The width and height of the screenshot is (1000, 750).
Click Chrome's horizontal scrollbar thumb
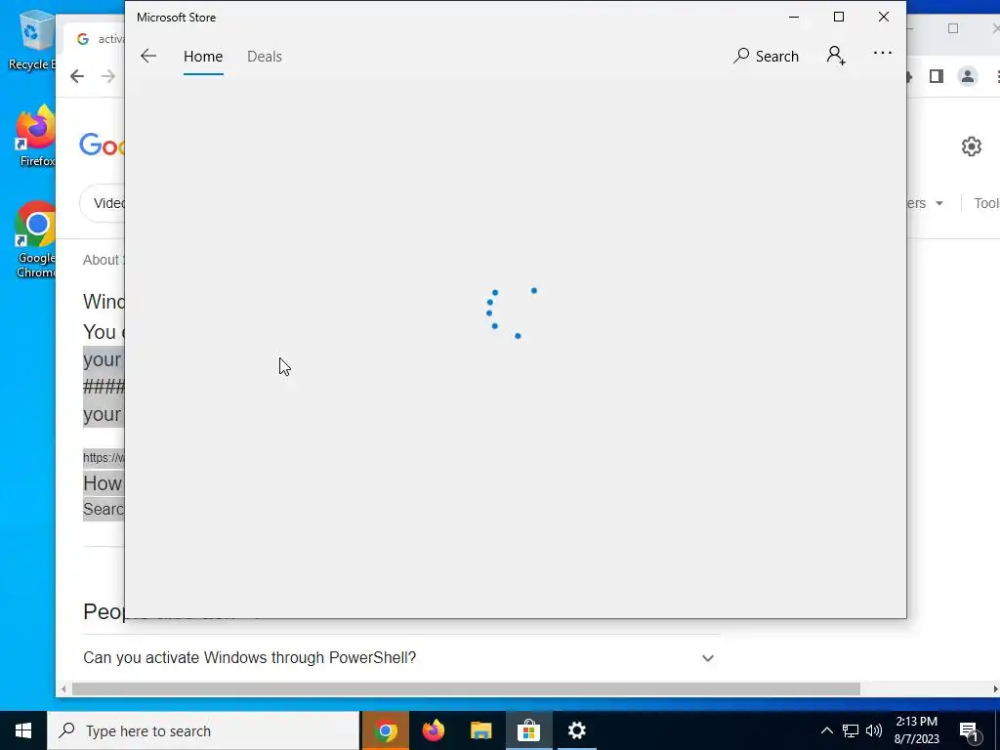[x=466, y=689]
